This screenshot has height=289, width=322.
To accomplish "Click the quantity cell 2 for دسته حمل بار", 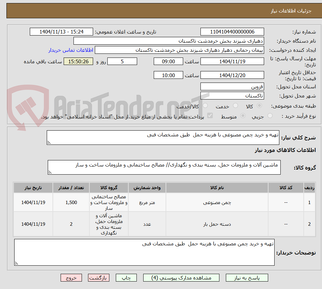I will (x=71, y=224).
